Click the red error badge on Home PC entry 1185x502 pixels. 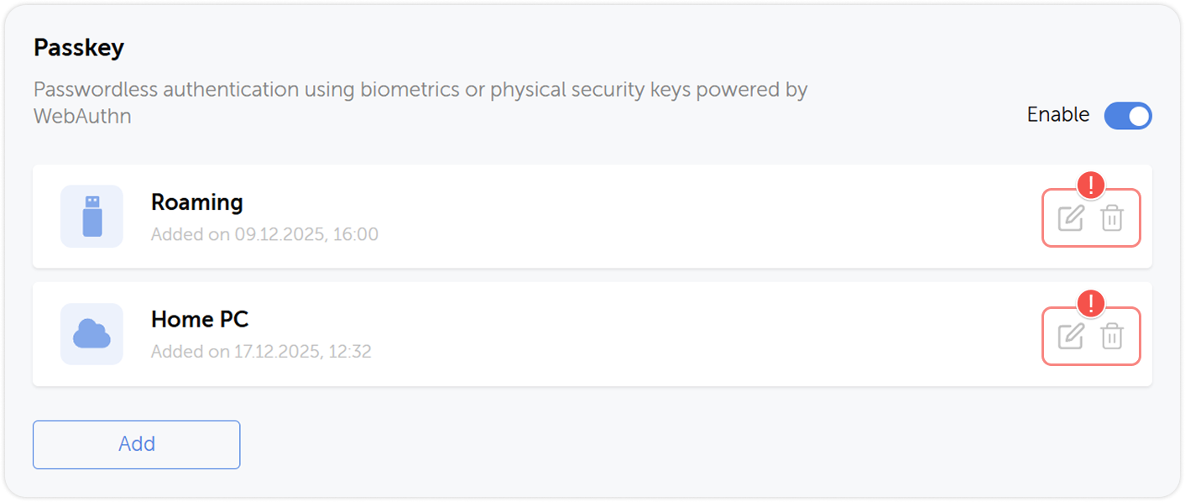pos(1093,303)
